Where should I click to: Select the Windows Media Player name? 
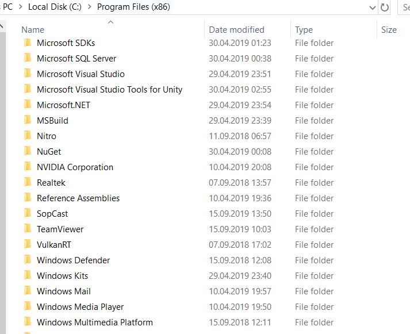pos(80,306)
